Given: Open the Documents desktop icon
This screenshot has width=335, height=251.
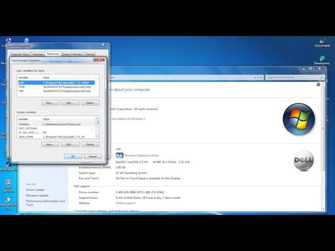Looking at the screenshot, I should coord(322,42).
